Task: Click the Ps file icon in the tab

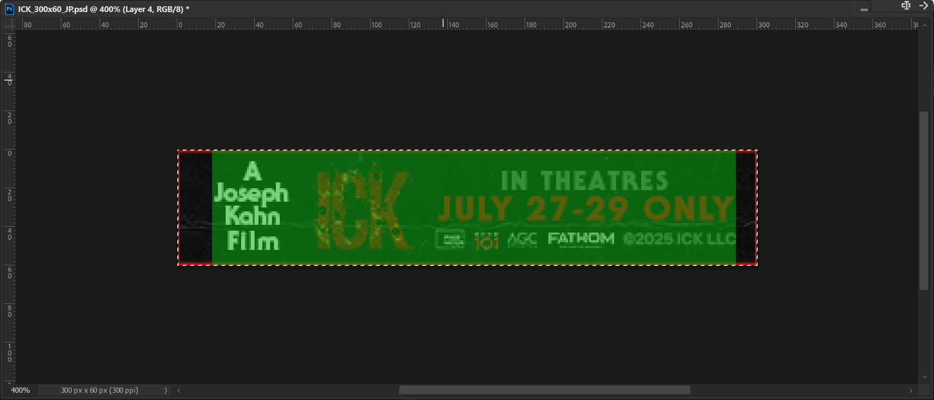Action: 9,9
